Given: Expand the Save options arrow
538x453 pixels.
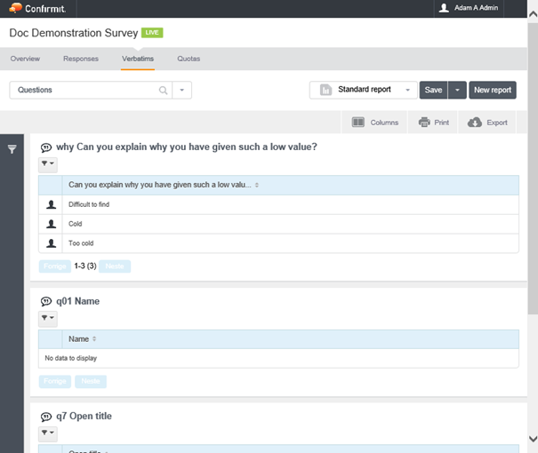Looking at the screenshot, I should 457,90.
